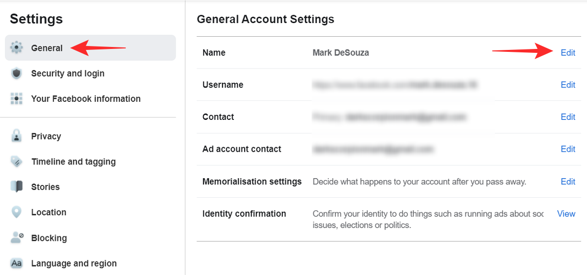Open the Stories settings section

point(45,187)
